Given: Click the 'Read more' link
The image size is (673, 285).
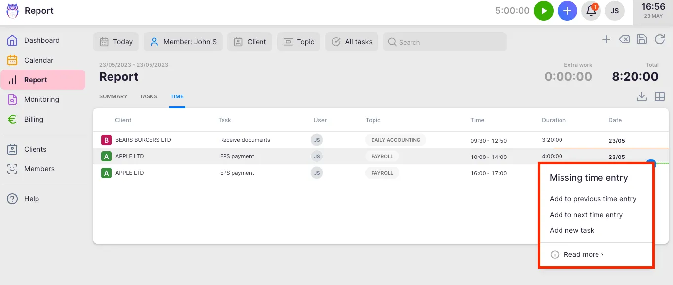Looking at the screenshot, I should click(583, 254).
